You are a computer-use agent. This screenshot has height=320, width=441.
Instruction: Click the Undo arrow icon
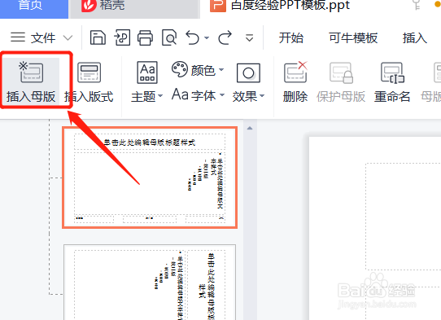(193, 37)
